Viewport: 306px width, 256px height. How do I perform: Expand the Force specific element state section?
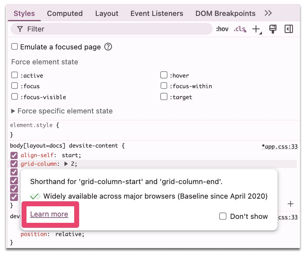coord(13,111)
